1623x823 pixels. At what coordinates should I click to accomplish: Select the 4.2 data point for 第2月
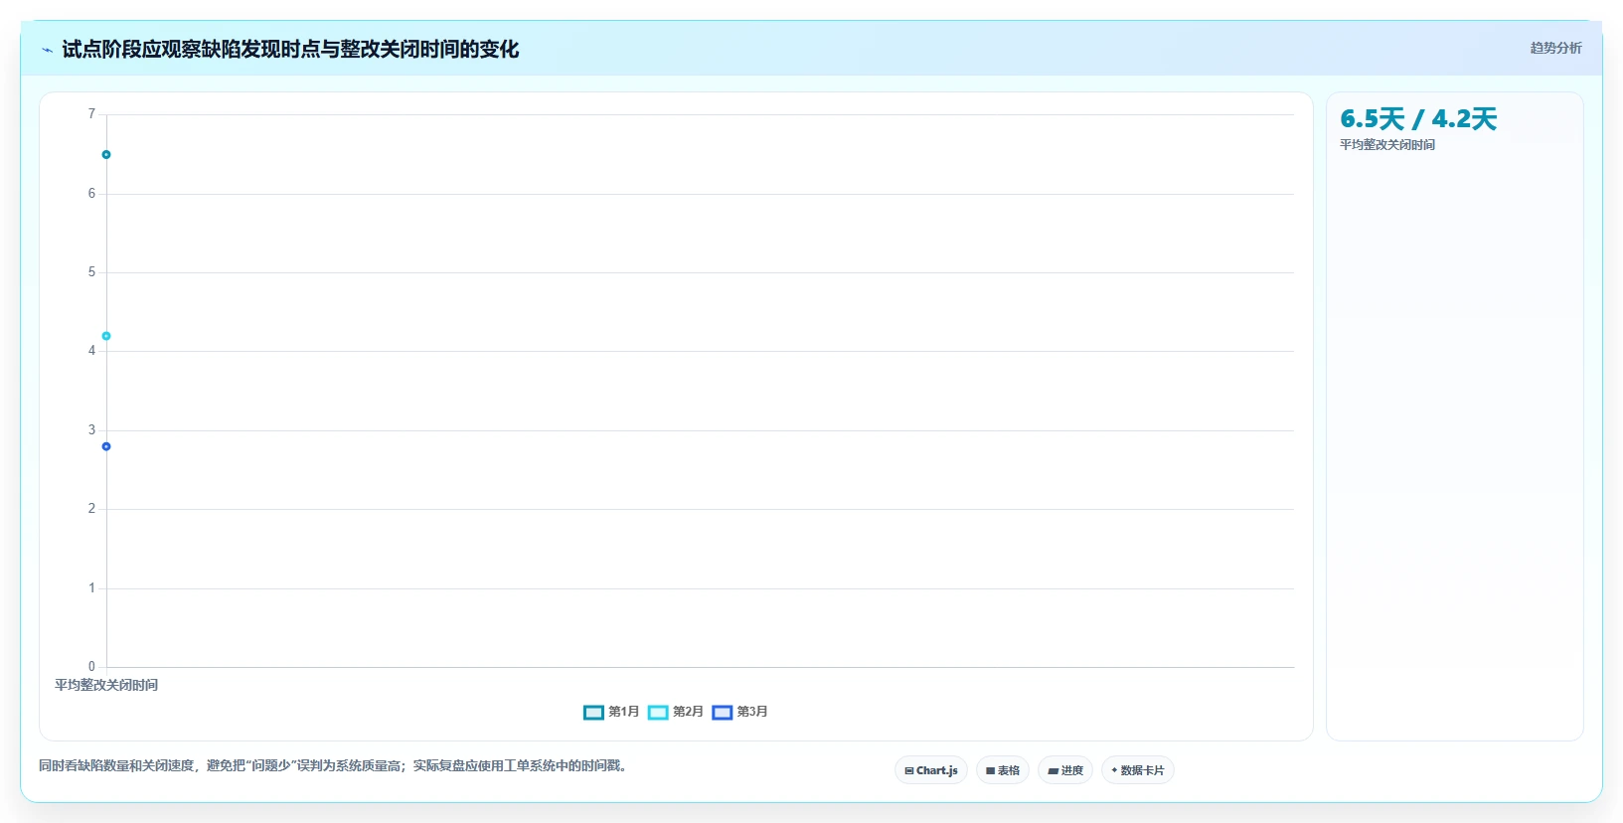(106, 336)
